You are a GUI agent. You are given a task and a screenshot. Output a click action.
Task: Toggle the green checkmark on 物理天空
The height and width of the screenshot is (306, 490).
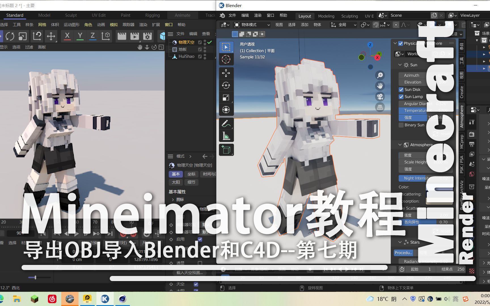[210, 42]
